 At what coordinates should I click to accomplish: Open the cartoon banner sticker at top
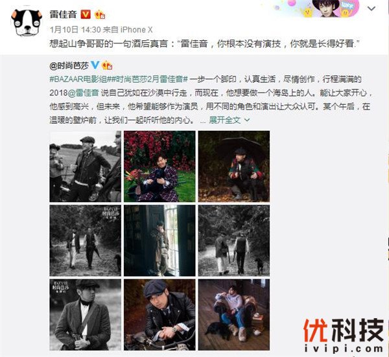pyautogui.click(x=318, y=9)
